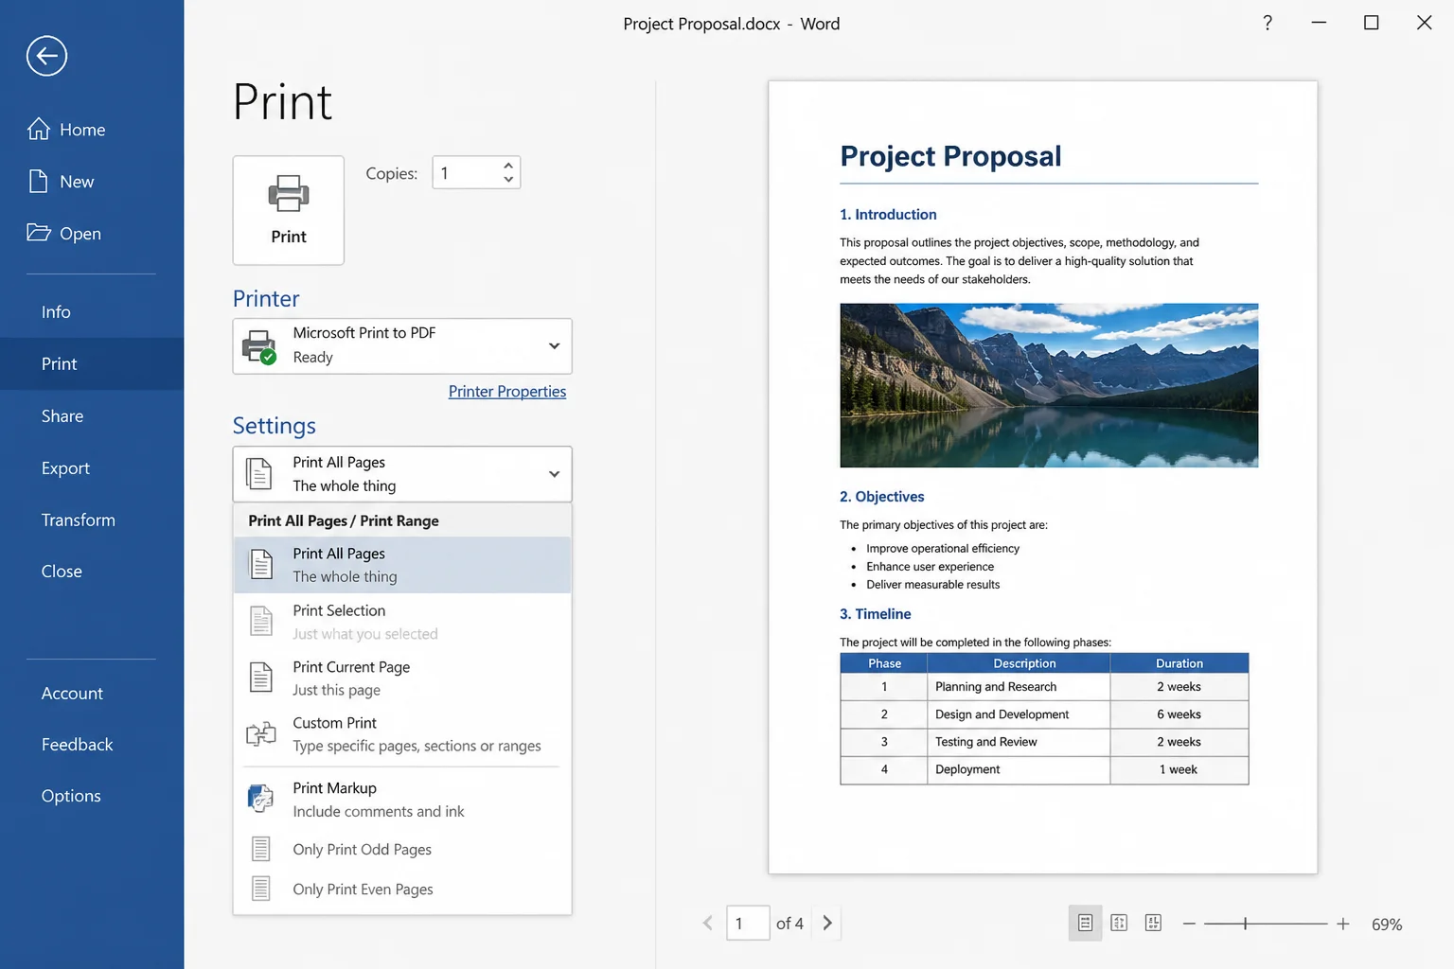Image resolution: width=1454 pixels, height=969 pixels.
Task: Choose the Custom Print option
Action: tap(402, 733)
